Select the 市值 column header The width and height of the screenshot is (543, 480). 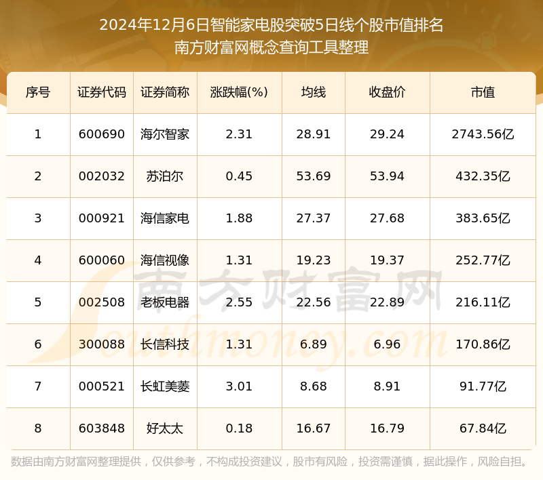tap(483, 92)
